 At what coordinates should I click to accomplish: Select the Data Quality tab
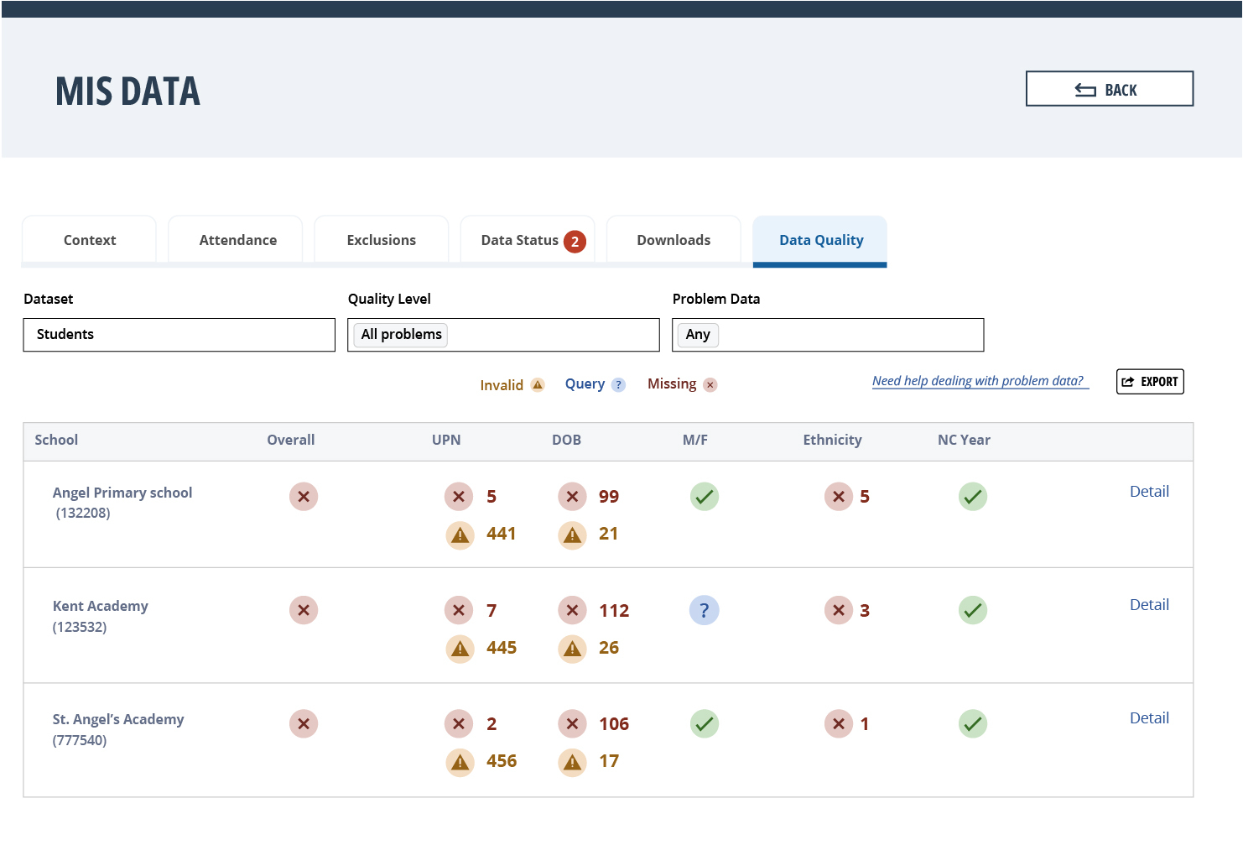(x=820, y=240)
